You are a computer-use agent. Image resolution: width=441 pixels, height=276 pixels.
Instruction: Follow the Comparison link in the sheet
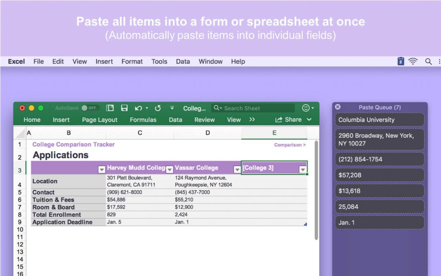289,145
